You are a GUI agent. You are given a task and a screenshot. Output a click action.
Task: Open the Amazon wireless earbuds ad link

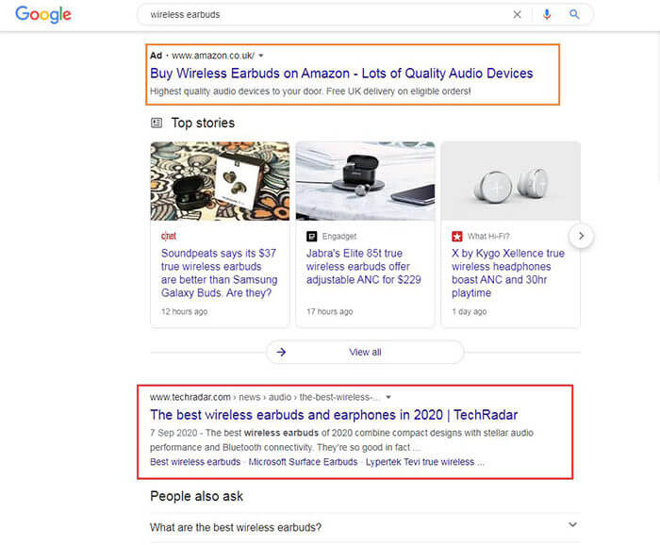tap(341, 74)
